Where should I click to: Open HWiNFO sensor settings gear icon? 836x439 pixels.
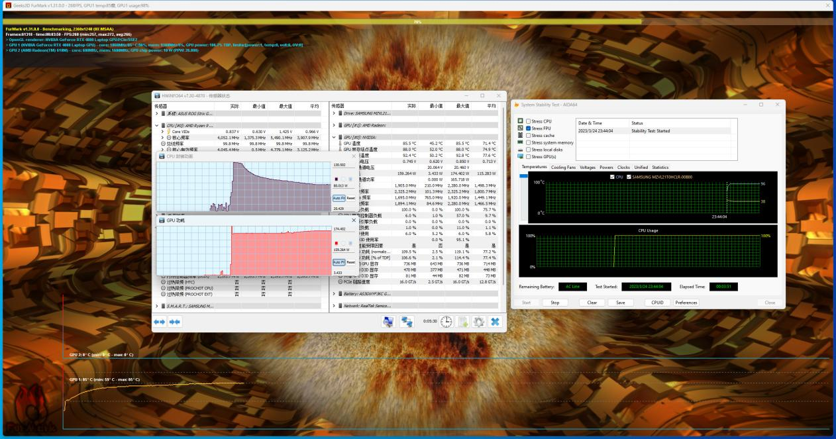478,322
